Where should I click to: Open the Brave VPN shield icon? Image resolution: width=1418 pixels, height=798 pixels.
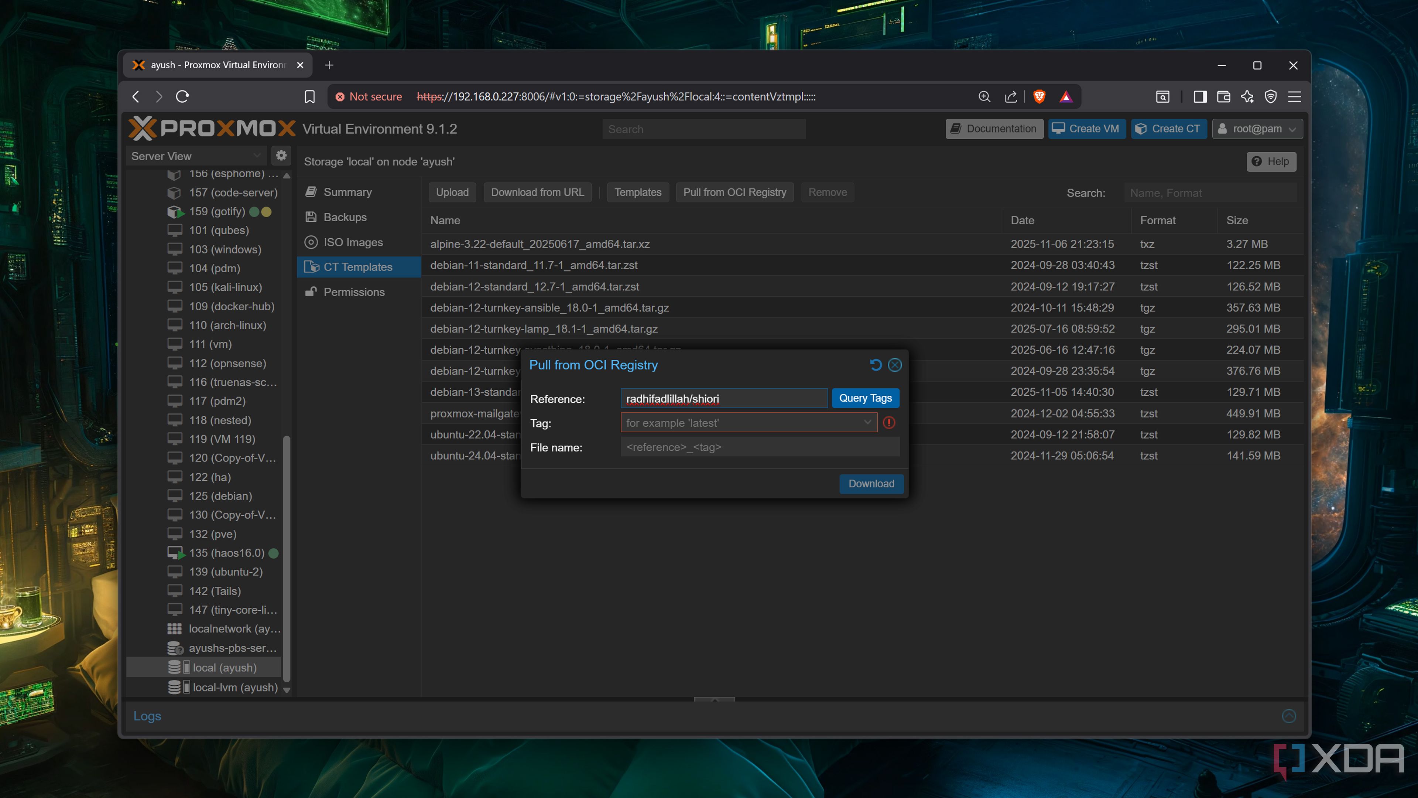1271,97
